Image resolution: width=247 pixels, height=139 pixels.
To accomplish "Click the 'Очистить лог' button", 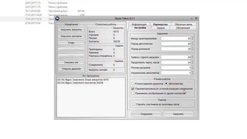I will pos(71,63).
